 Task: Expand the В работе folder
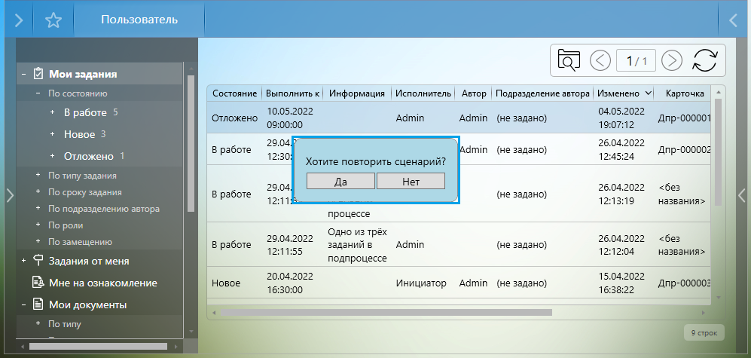(x=52, y=112)
